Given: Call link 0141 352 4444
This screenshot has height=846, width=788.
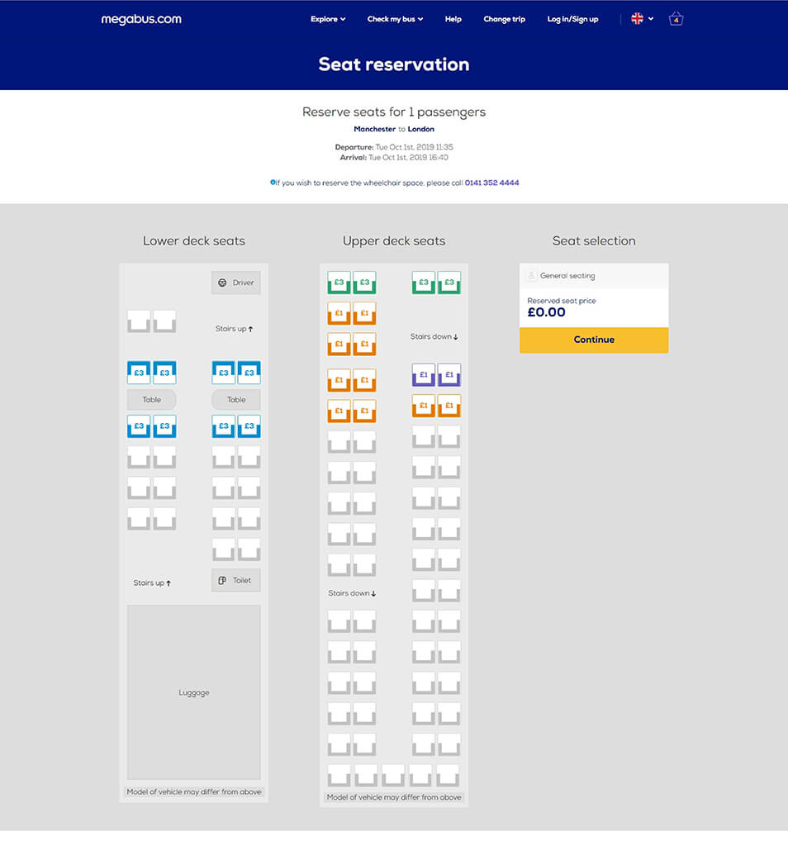Looking at the screenshot, I should pyautogui.click(x=491, y=183).
